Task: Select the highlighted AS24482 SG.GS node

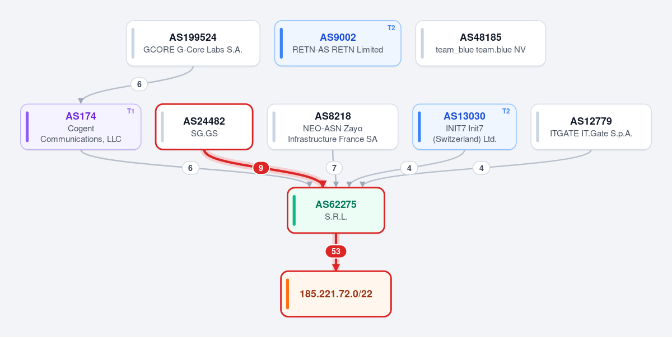Action: tap(204, 127)
